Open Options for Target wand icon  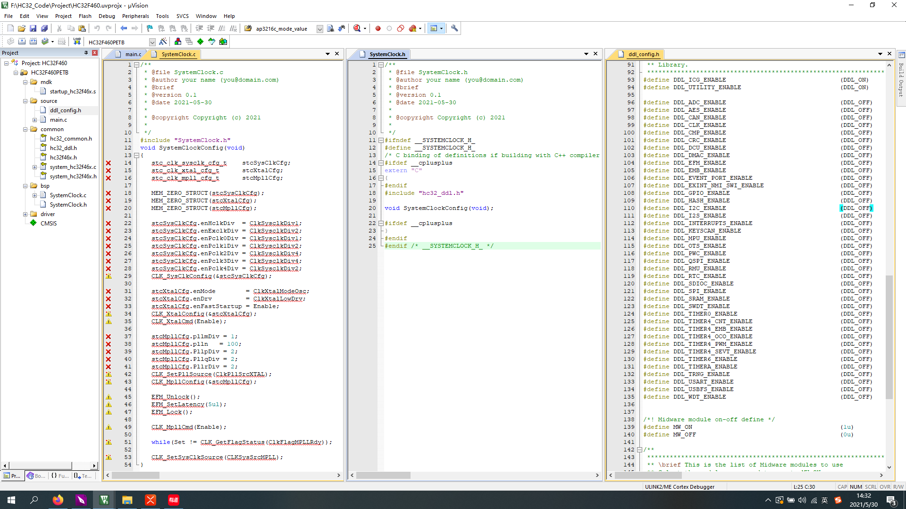point(163,42)
